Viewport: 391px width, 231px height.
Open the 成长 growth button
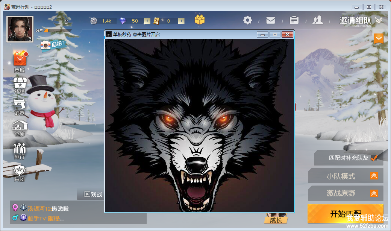click(x=276, y=220)
